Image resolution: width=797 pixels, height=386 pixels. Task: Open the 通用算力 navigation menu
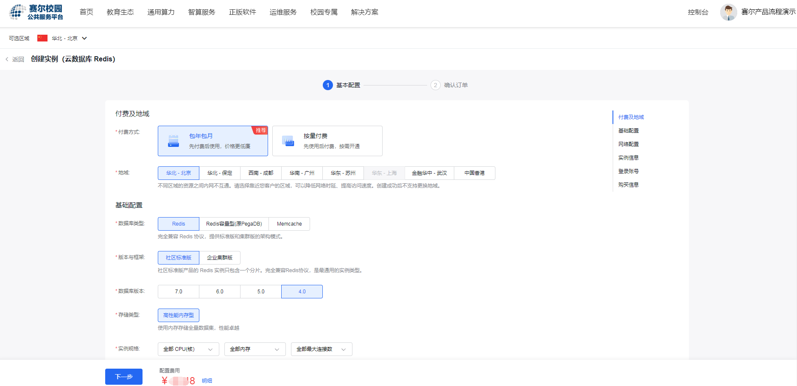(x=161, y=12)
